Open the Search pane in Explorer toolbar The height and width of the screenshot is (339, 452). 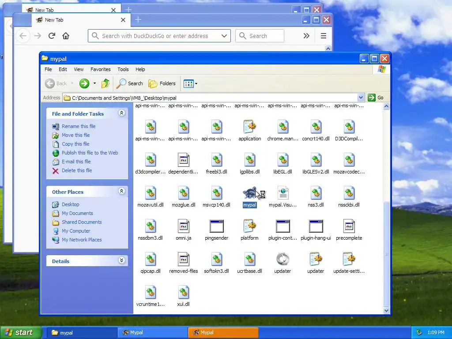pyautogui.click(x=129, y=83)
